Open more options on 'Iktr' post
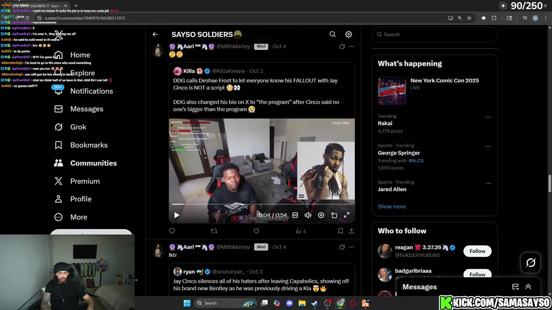 351,247
